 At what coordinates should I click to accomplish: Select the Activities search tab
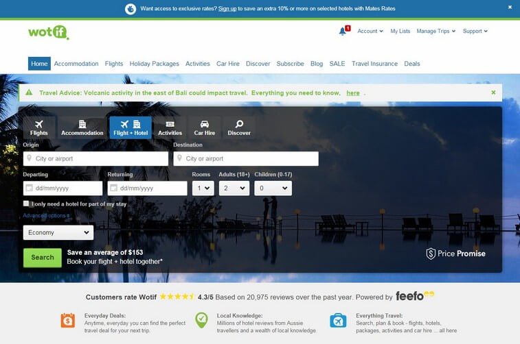coord(170,127)
